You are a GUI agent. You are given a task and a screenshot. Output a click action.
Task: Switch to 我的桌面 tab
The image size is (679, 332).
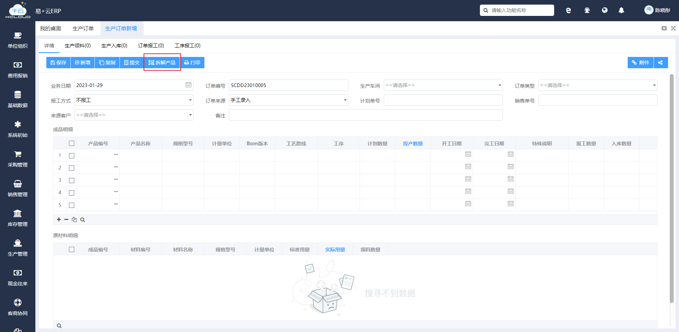[x=51, y=28]
